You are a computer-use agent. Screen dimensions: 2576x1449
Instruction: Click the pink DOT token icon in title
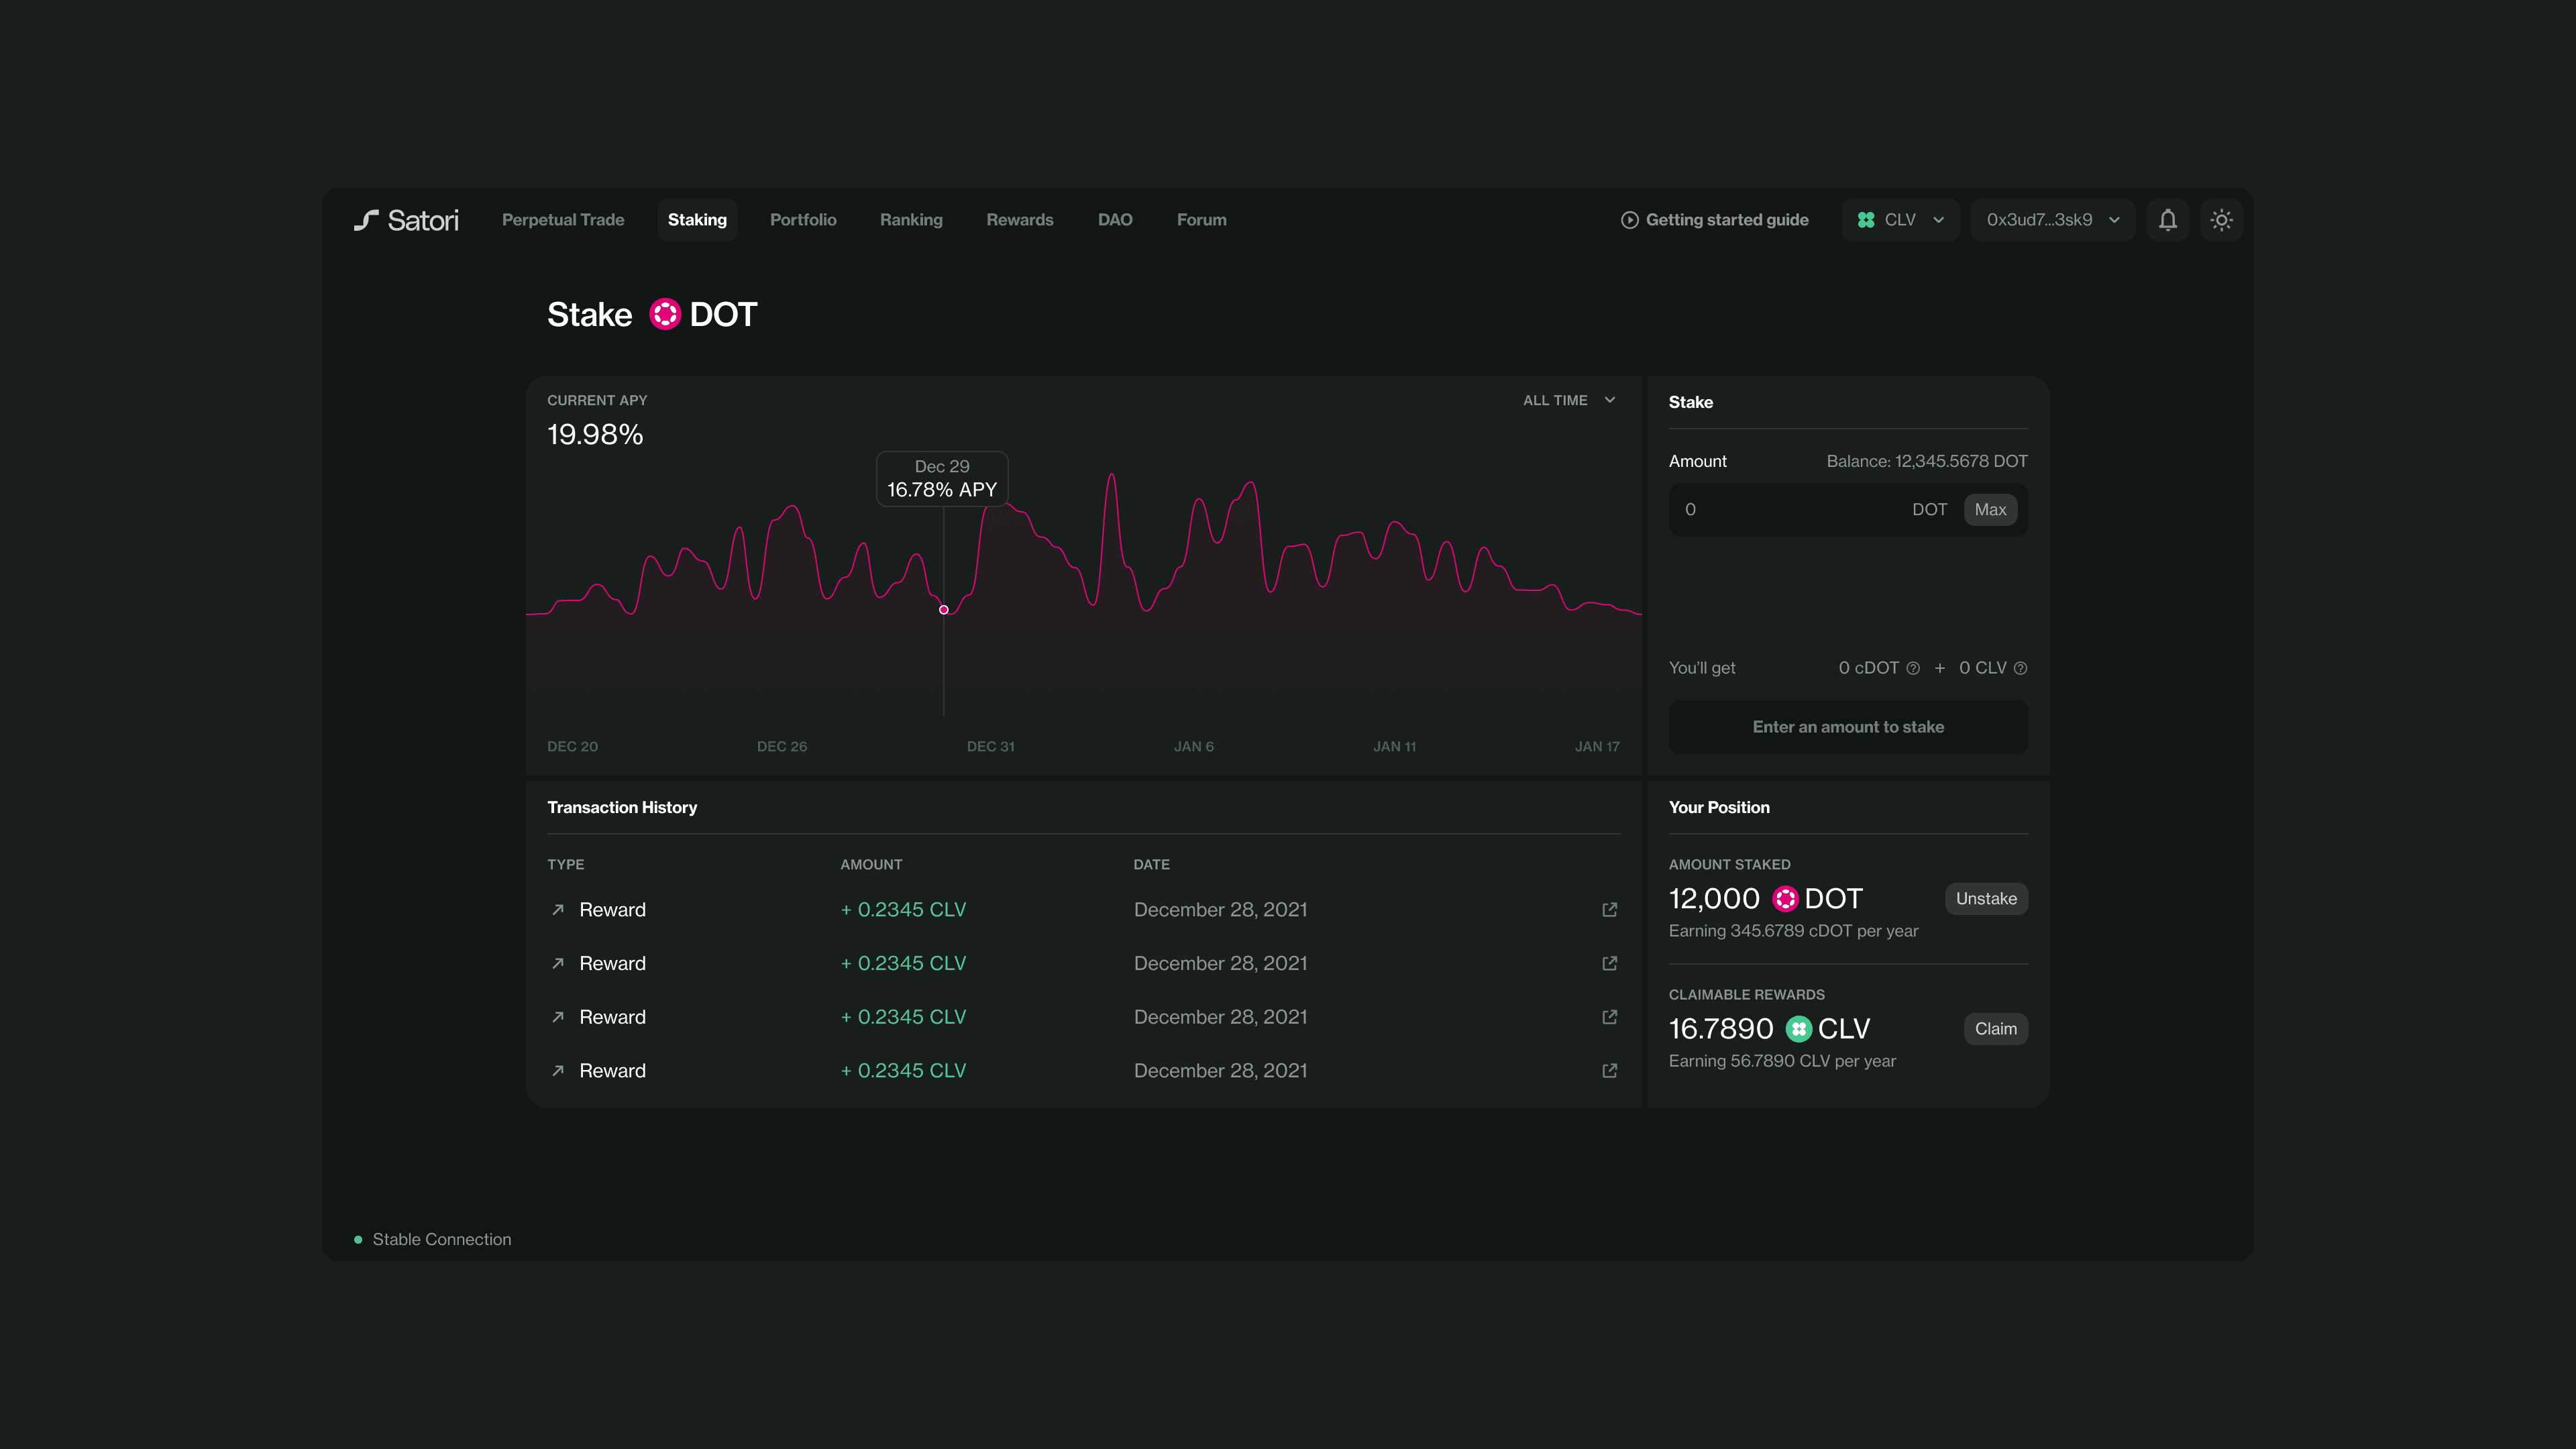tap(665, 314)
